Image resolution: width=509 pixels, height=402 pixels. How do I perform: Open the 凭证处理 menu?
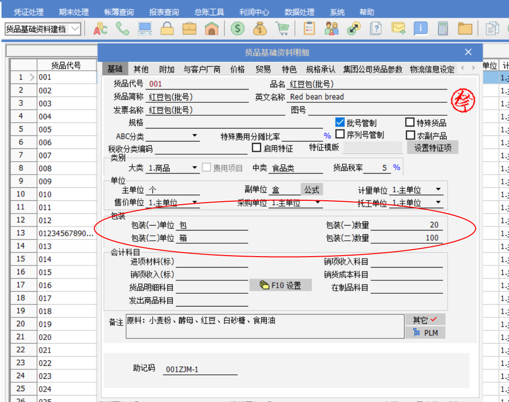click(29, 12)
